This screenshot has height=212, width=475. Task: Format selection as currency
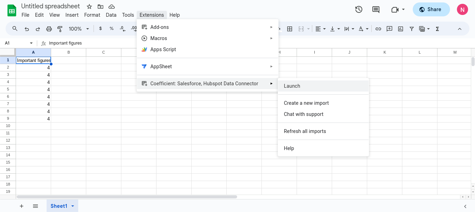pyautogui.click(x=100, y=29)
